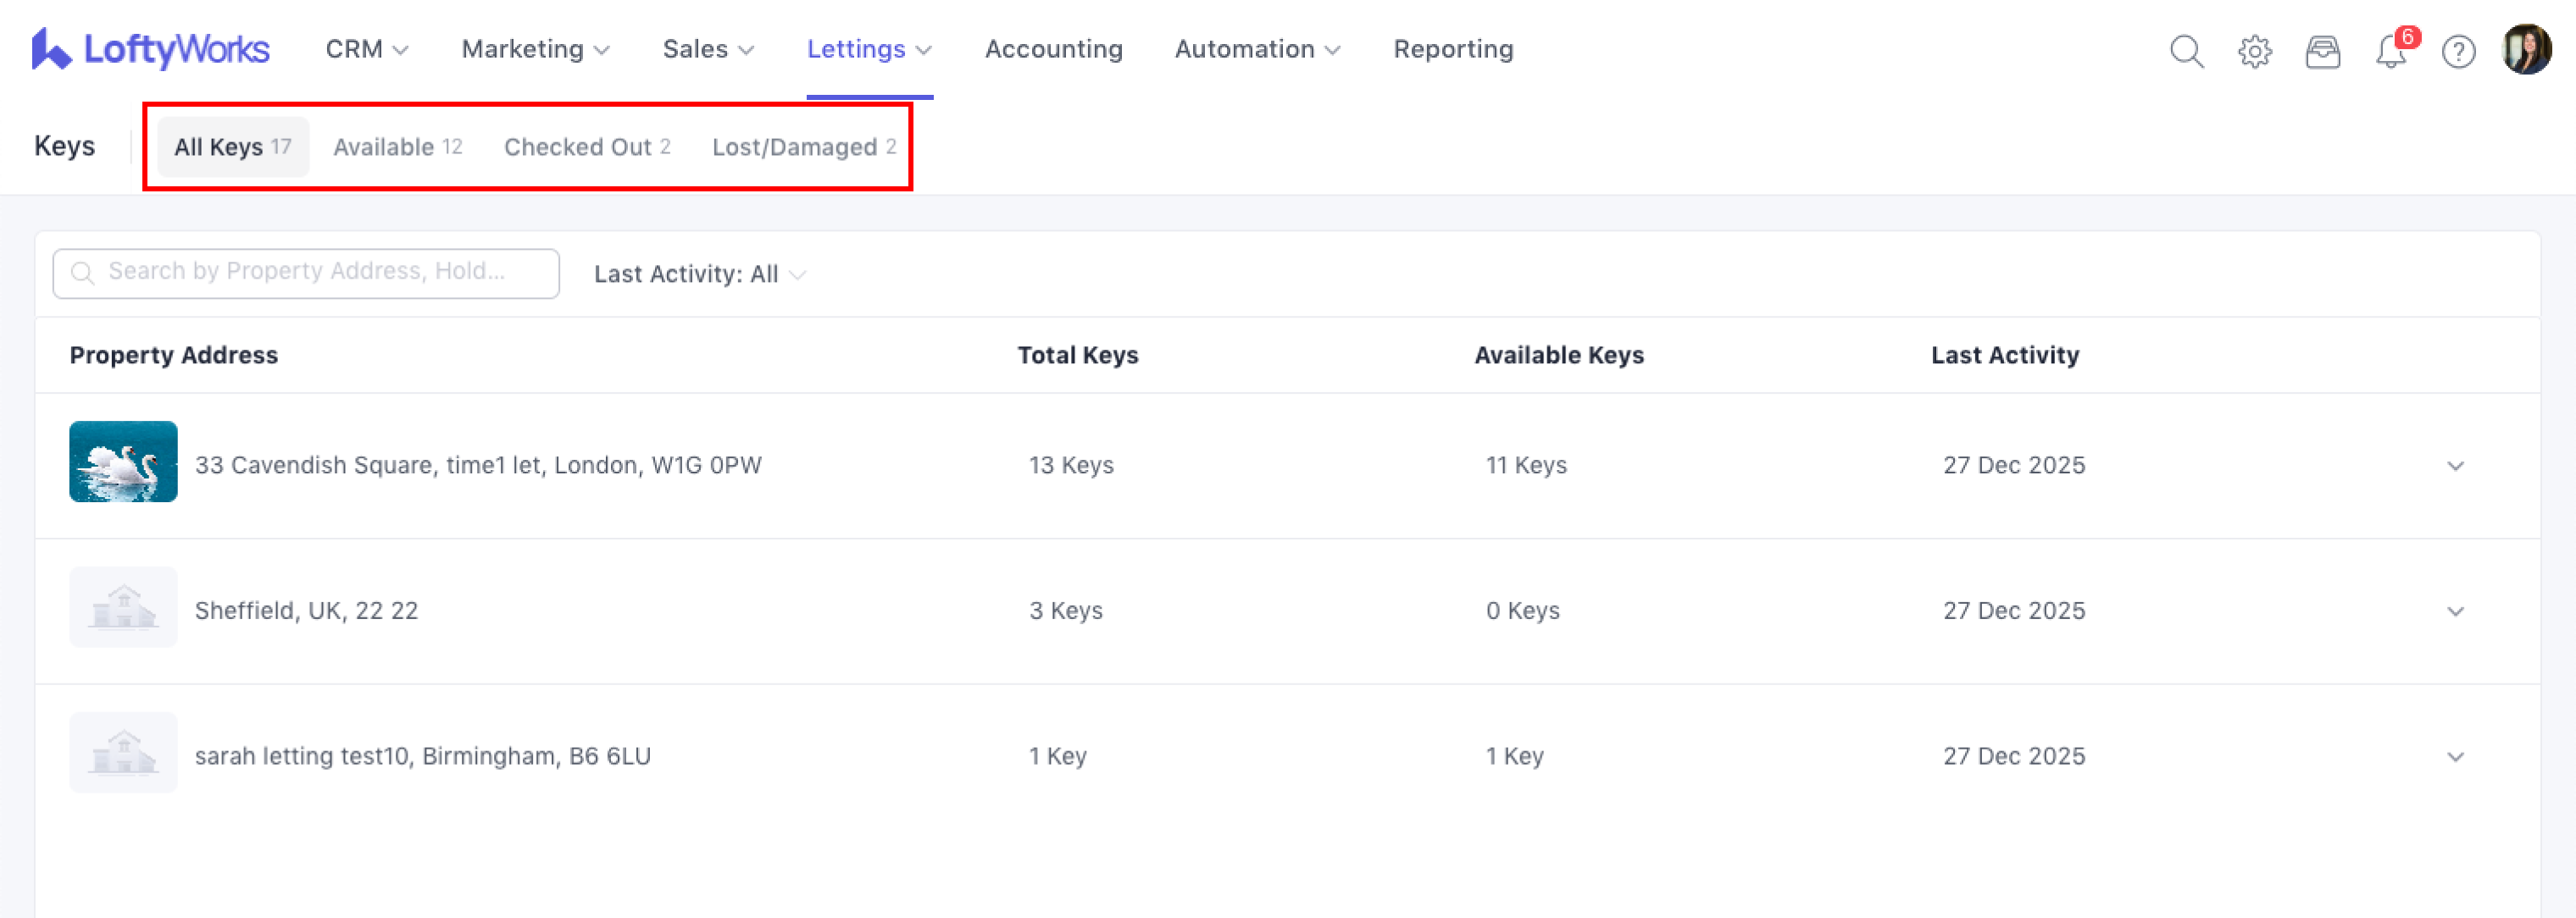Open the inbox tray icon

tap(2322, 50)
